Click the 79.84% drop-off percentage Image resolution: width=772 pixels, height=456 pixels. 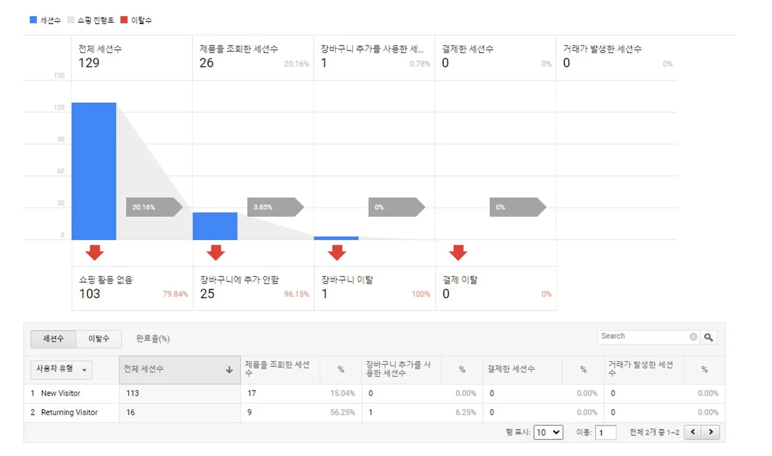coord(175,294)
